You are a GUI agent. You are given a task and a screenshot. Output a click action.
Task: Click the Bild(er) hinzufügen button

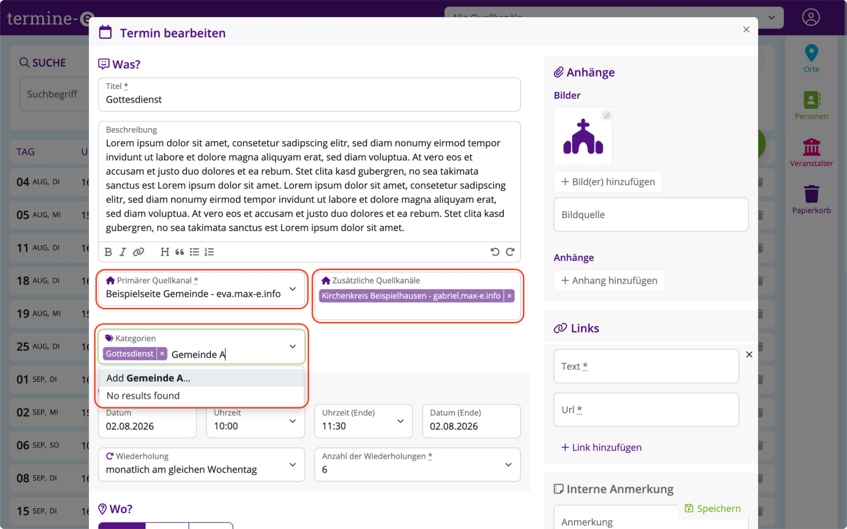click(608, 182)
